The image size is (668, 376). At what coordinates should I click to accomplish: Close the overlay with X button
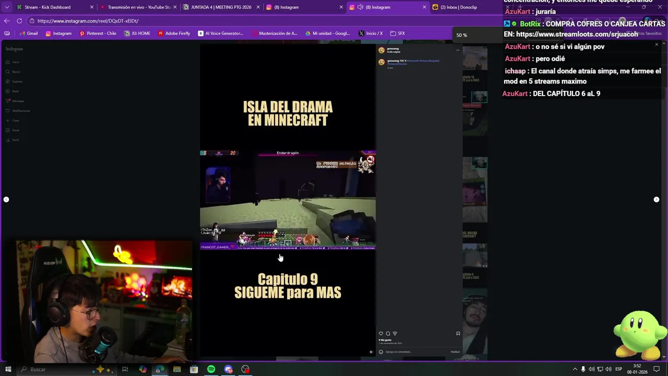(x=657, y=44)
